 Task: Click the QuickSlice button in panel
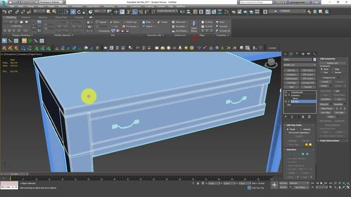tap(326, 99)
